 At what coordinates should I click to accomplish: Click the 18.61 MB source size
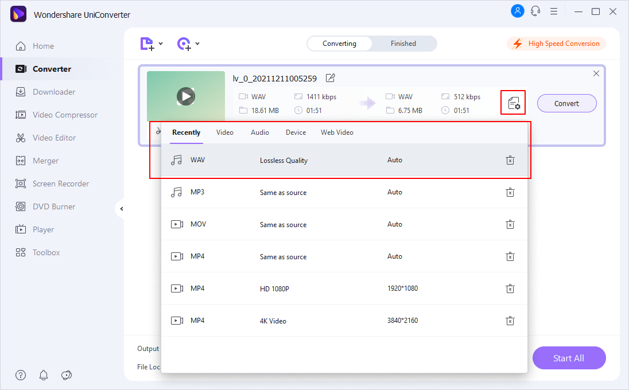[265, 111]
